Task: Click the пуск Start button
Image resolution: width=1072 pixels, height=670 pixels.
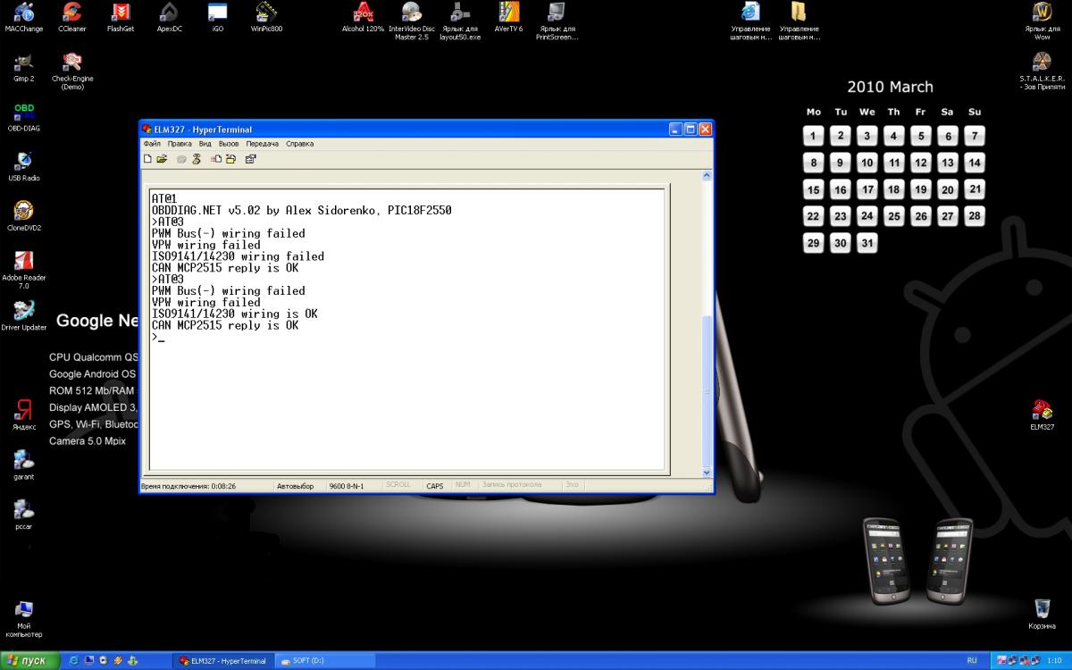Action: [29, 661]
